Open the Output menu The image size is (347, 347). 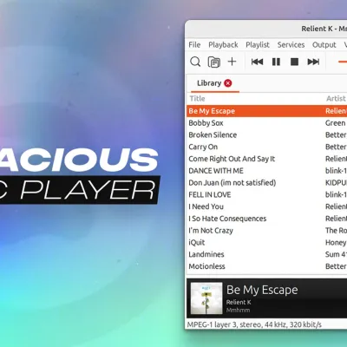click(324, 45)
